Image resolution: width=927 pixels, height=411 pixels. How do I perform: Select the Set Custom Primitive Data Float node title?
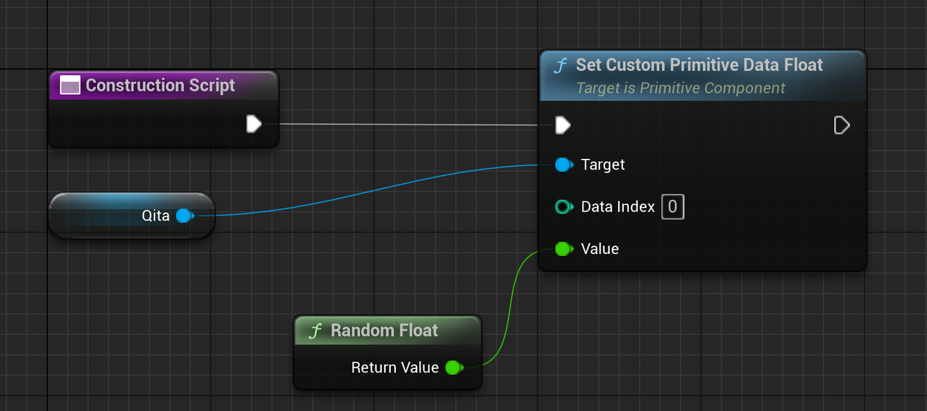point(699,65)
